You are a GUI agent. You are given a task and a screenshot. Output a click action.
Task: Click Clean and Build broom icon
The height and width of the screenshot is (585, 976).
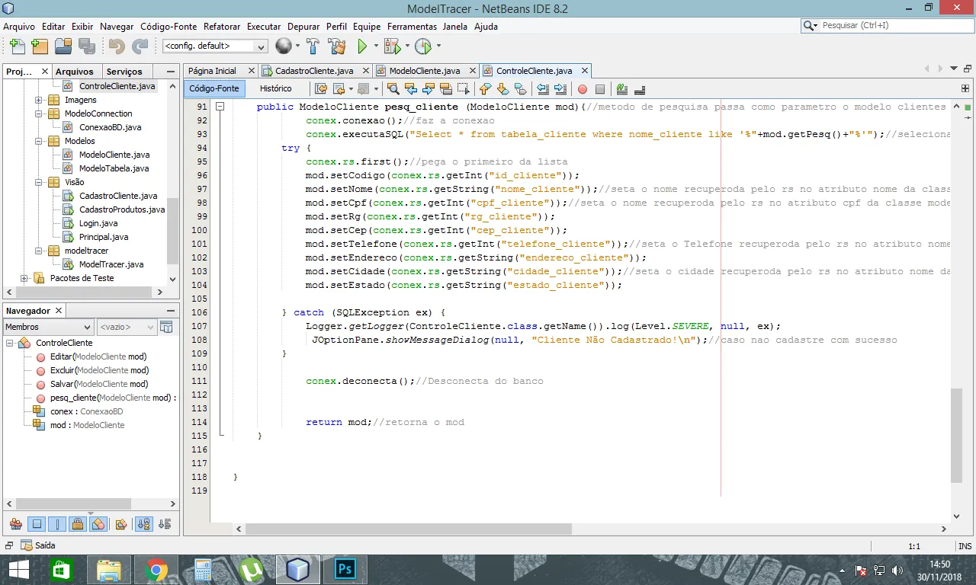(x=336, y=46)
